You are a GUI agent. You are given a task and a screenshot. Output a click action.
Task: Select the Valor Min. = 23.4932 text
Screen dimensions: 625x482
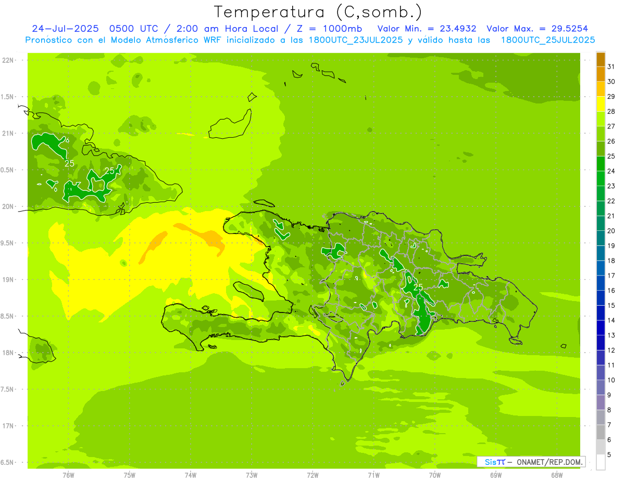pyautogui.click(x=427, y=29)
